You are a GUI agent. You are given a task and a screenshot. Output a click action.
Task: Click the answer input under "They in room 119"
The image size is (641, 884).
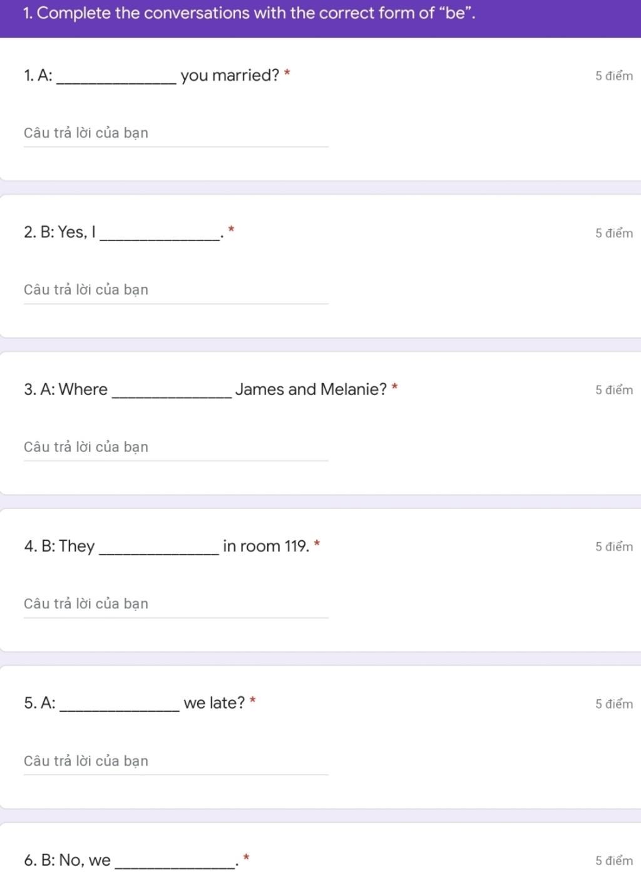point(176,604)
